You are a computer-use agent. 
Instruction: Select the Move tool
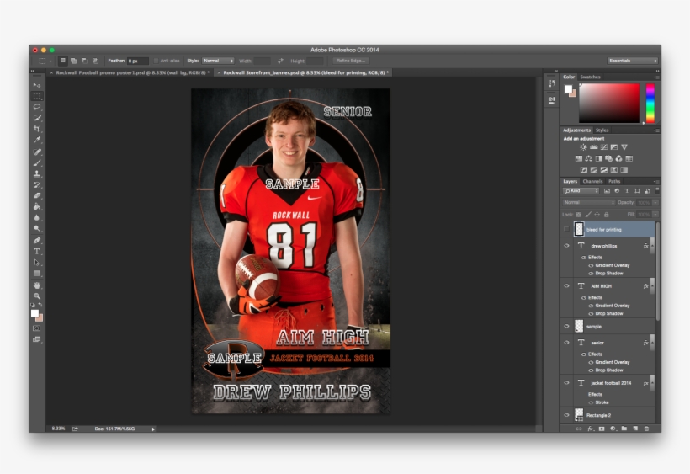point(37,85)
